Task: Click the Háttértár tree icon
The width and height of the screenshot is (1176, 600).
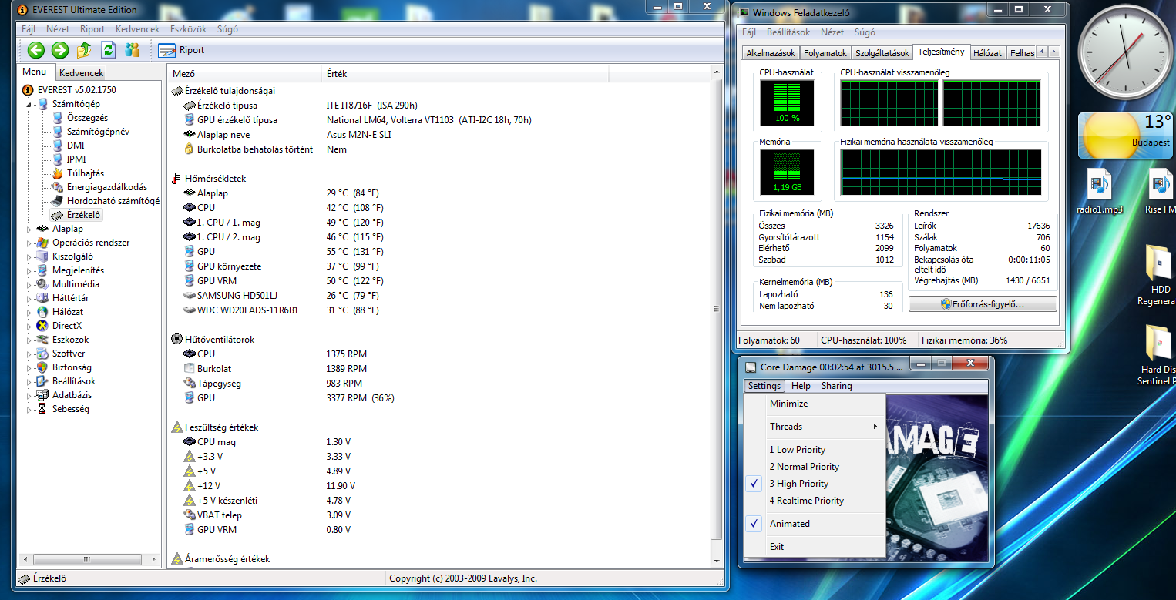Action: click(x=43, y=298)
